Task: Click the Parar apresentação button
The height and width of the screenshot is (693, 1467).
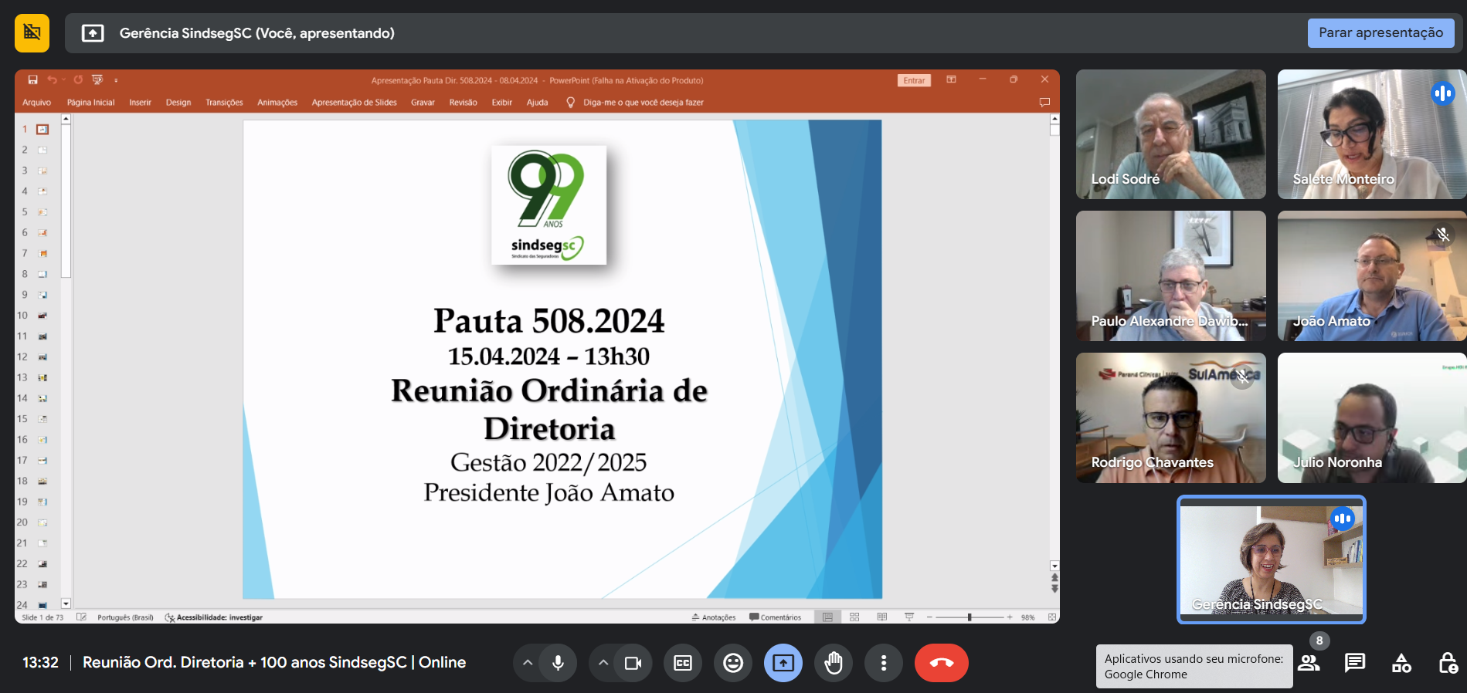Action: [1380, 33]
